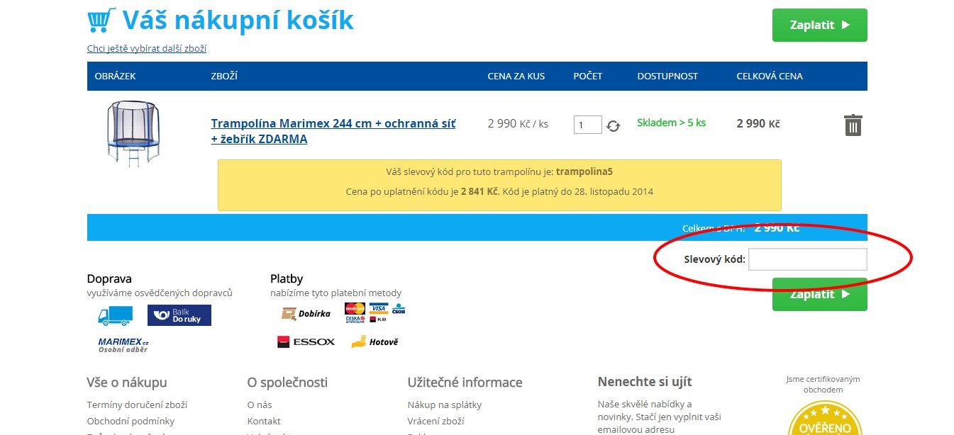Viewport: 954px width, 435px height.
Task: Click the Balík Do ruky logo
Action: coord(179,315)
